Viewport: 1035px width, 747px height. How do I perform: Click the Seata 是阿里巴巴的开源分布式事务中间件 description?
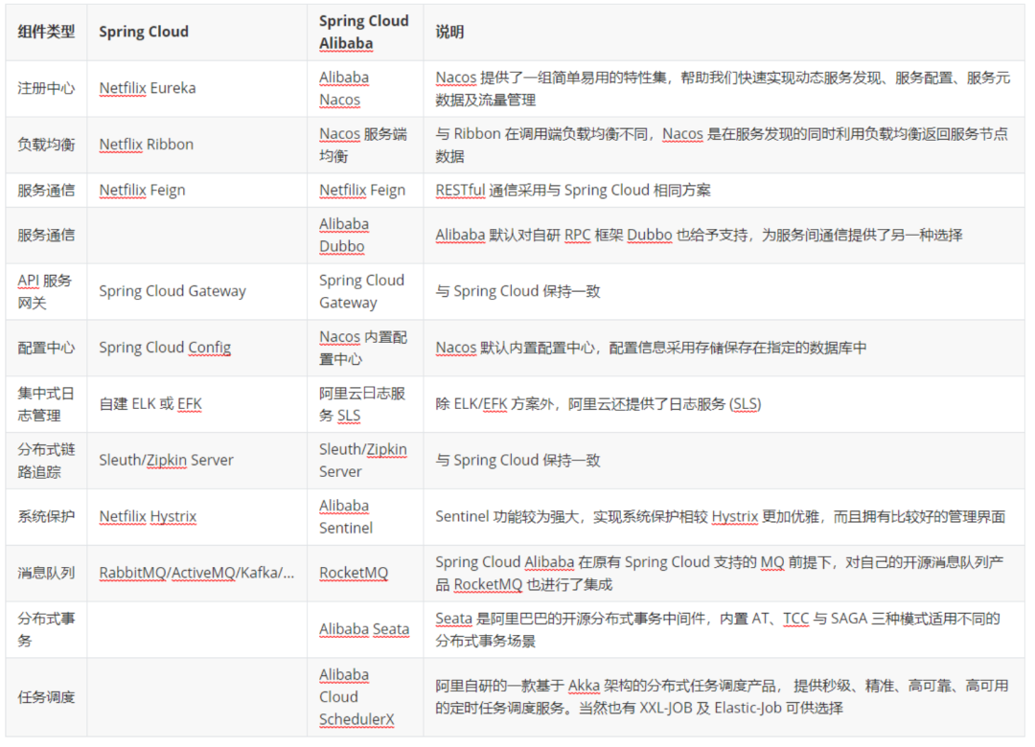pyautogui.click(x=718, y=629)
